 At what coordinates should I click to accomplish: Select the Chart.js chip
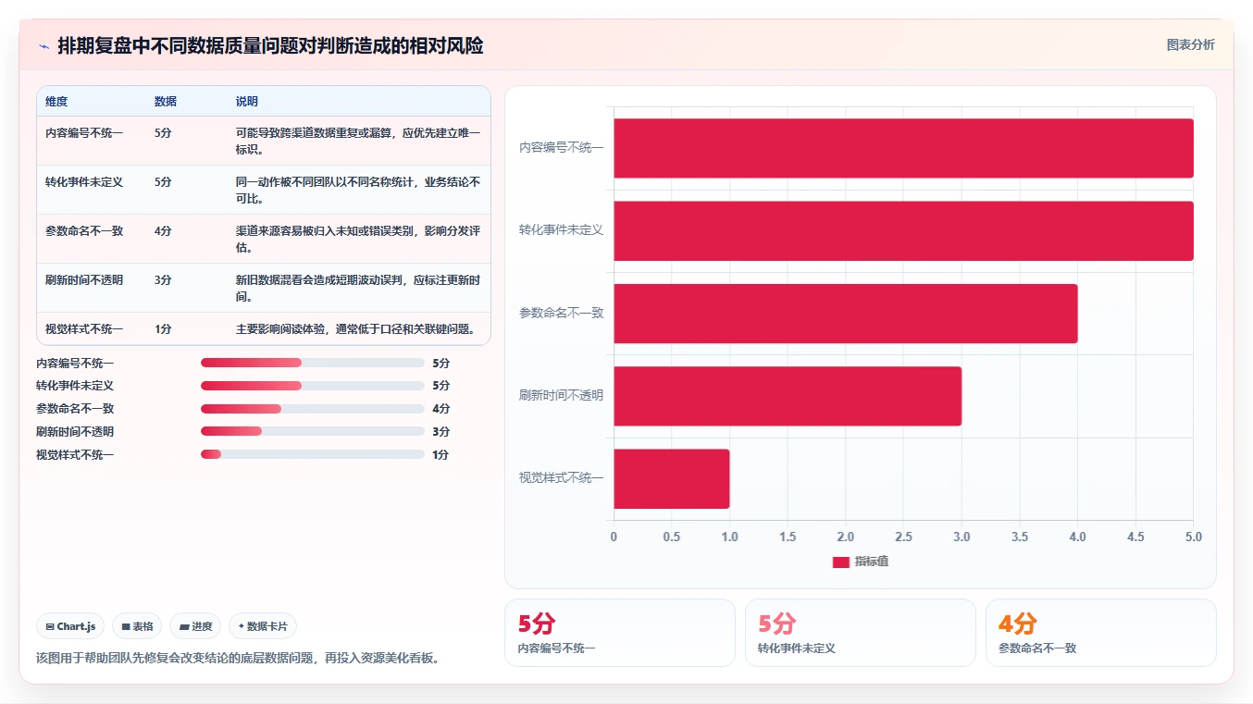[71, 626]
